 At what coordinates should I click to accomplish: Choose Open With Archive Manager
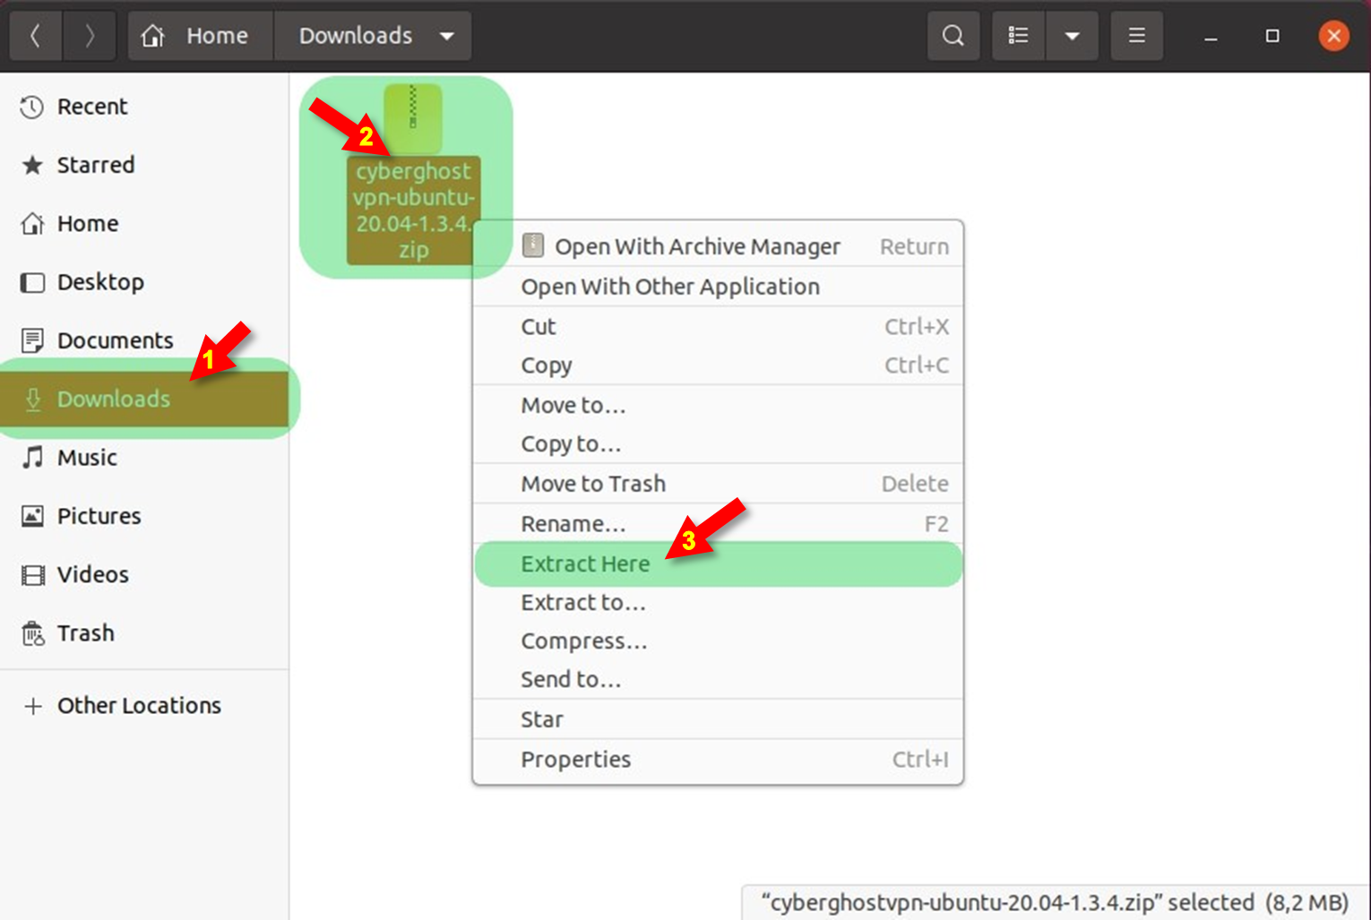click(x=718, y=246)
